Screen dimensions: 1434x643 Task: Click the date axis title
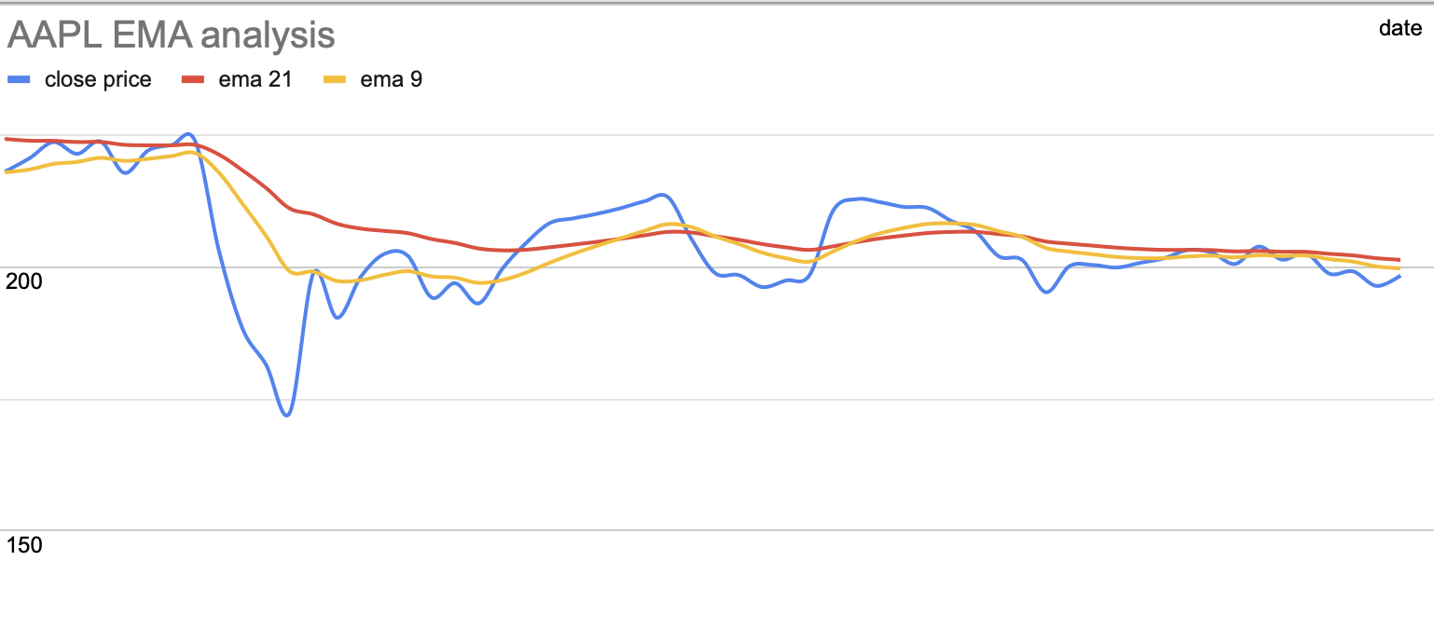pos(1400,28)
